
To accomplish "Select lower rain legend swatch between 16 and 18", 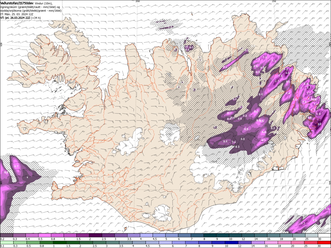I will (x=271, y=243).
